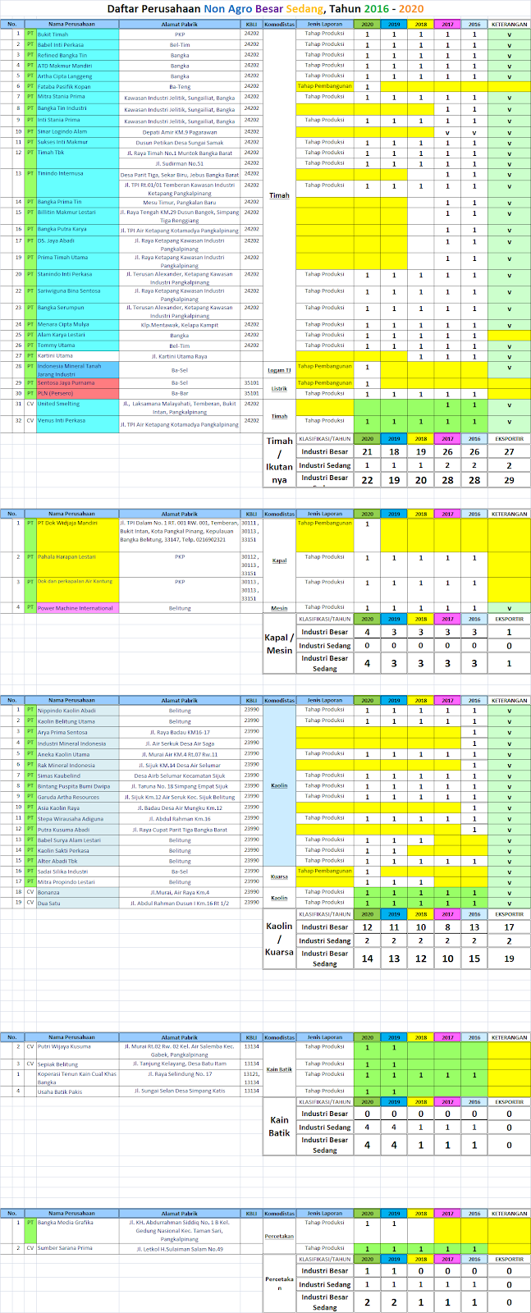The width and height of the screenshot is (531, 1313).
Task: Select the "Usaha Batik Pakis" cell
Action: pyautogui.click(x=77, y=1091)
